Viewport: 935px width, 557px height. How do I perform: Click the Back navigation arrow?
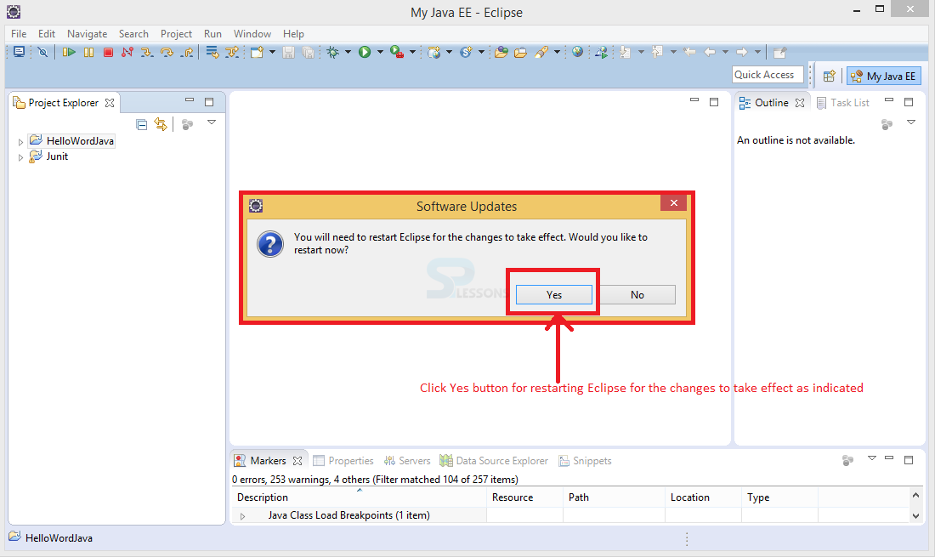pos(710,53)
